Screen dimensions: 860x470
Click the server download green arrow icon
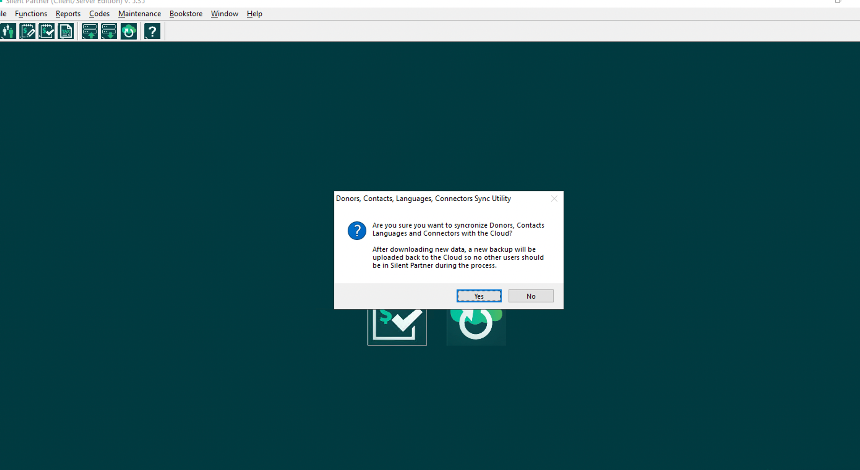pyautogui.click(x=109, y=31)
